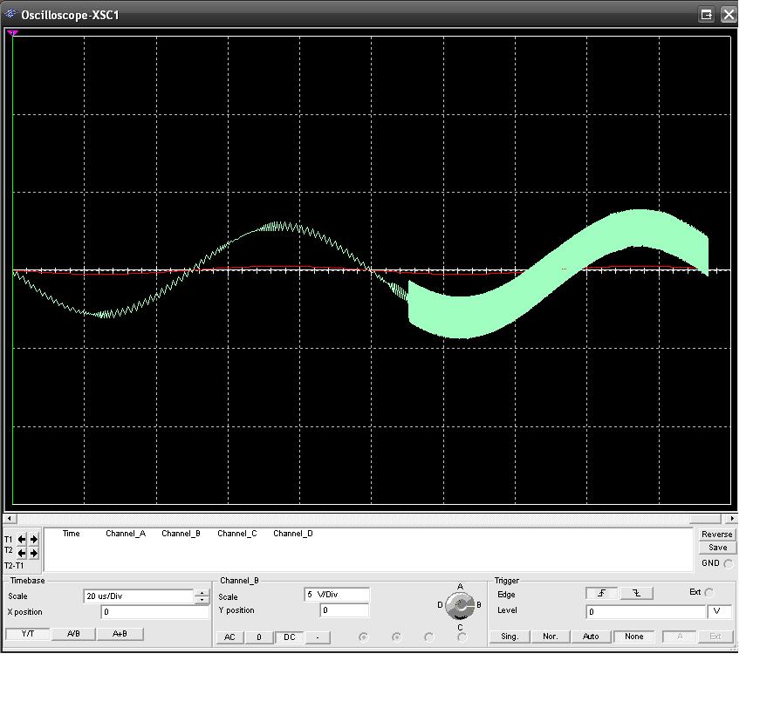Move cursor T1 left with its arrow
The height and width of the screenshot is (715, 760).
pos(22,539)
